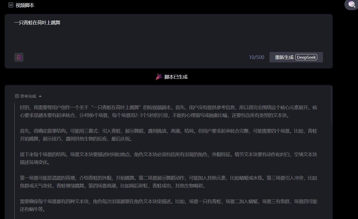Click the 思考完成 label text
This screenshot has width=358, height=219.
point(28,96)
